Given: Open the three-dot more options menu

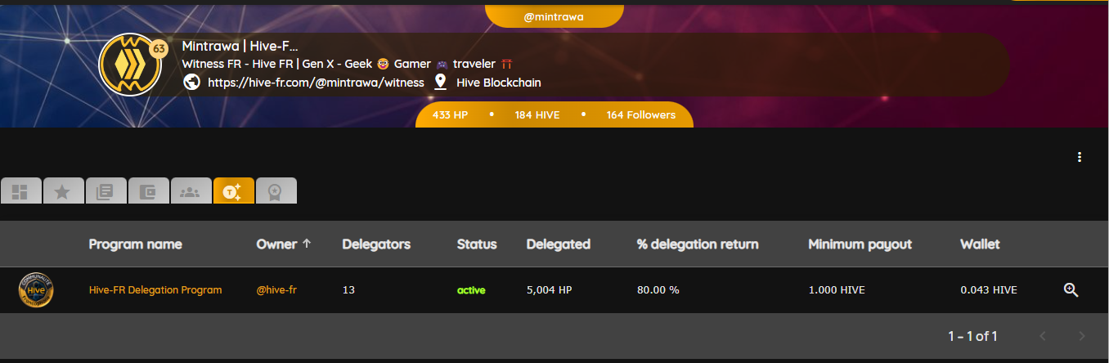Looking at the screenshot, I should pyautogui.click(x=1080, y=157).
